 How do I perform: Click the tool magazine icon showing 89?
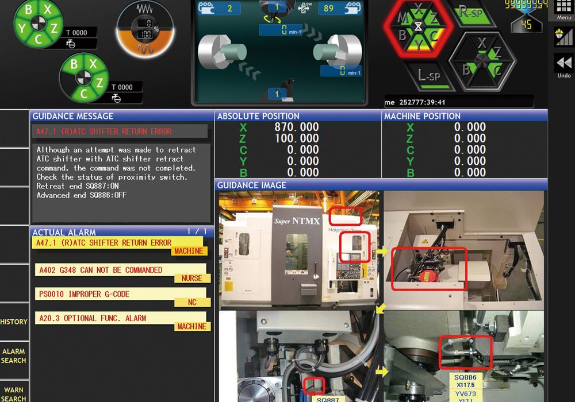coord(339,9)
